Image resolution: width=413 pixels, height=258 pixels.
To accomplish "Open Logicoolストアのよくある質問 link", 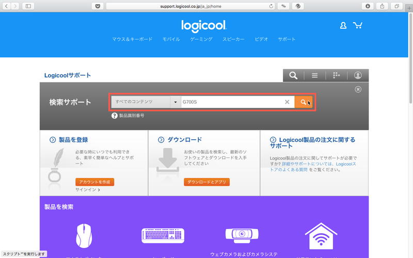I will tap(313, 167).
